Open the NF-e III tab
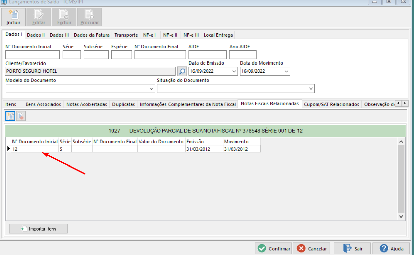 pyautogui.click(x=191, y=35)
